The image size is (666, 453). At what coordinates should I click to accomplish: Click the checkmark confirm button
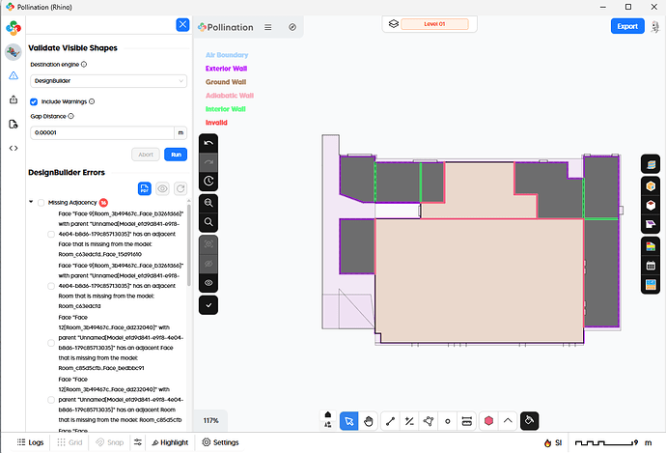[208, 305]
